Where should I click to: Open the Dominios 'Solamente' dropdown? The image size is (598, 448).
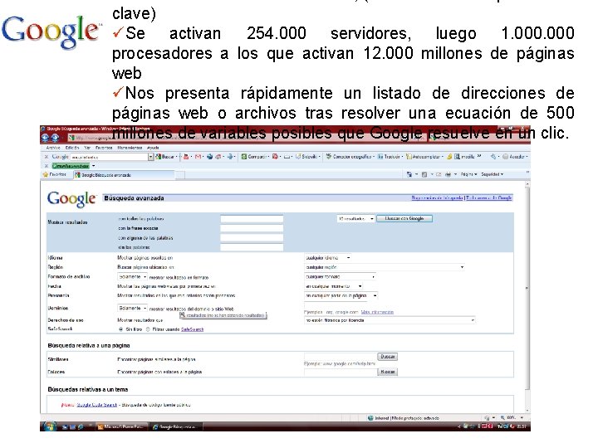132,308
